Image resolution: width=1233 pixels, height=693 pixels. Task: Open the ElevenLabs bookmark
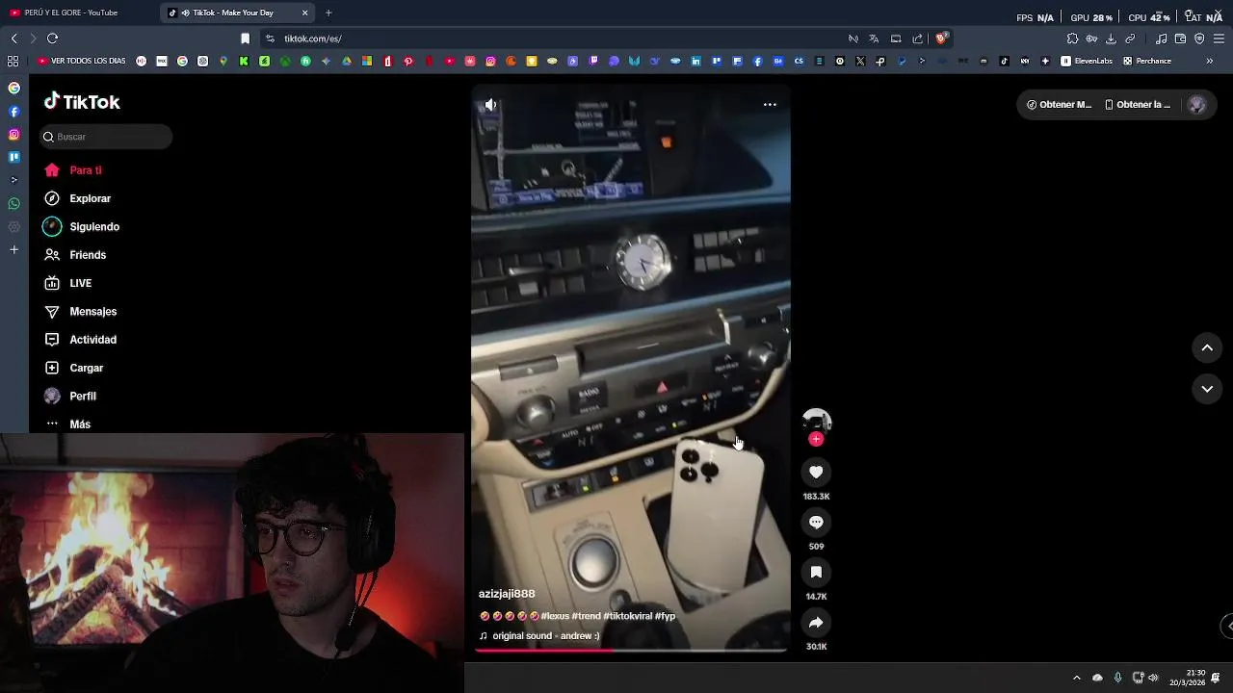click(x=1087, y=61)
